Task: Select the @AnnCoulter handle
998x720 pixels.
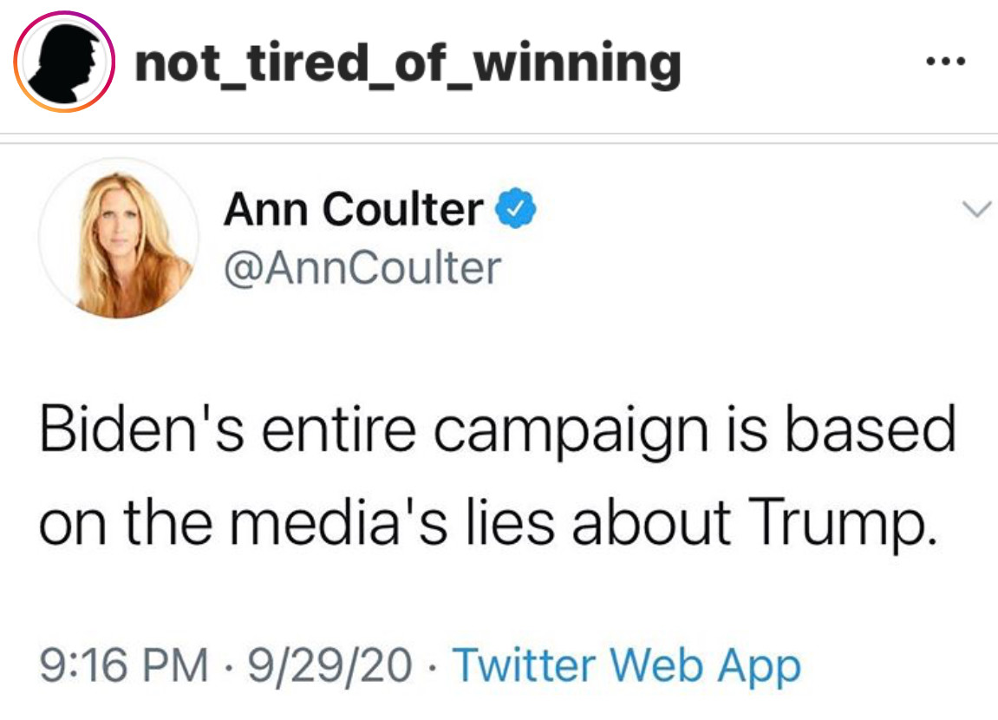Action: pos(362,267)
